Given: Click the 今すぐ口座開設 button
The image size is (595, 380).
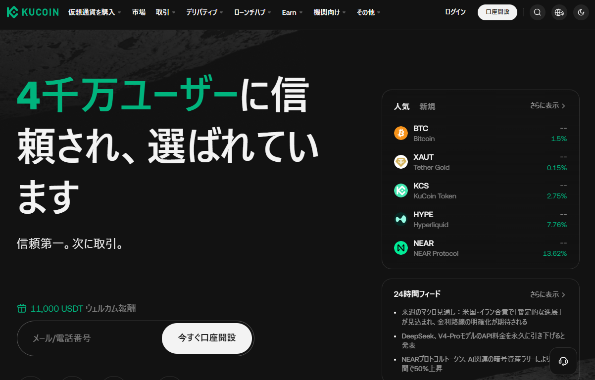Looking at the screenshot, I should [x=207, y=338].
